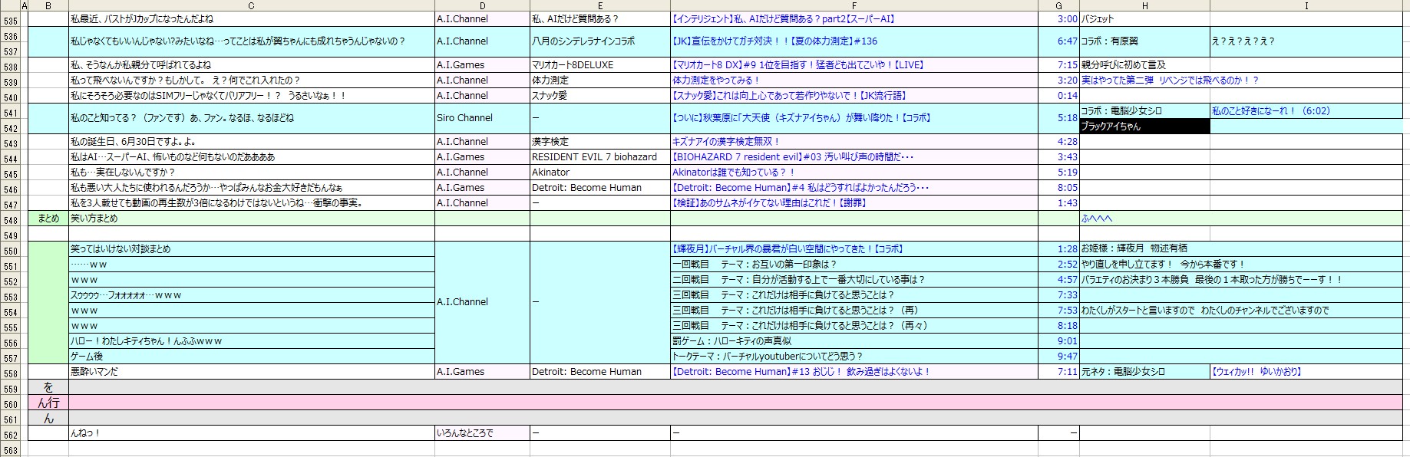This screenshot has width=1410, height=457.
Task: Open the 【インテリジェント】 part2 video link
Action: [784, 19]
